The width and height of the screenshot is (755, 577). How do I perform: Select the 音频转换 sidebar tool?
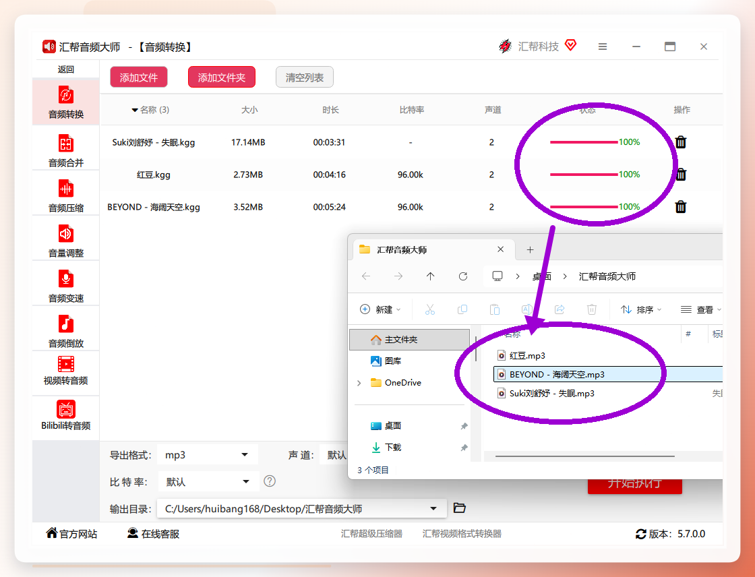coord(66,102)
